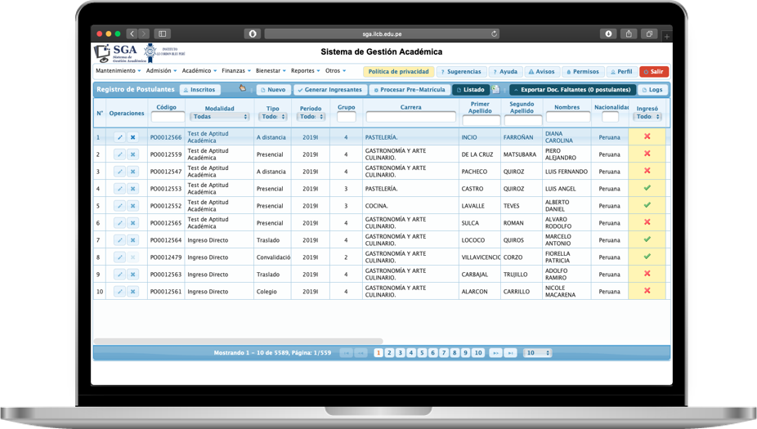Click the edit pencil icon for PO0012566
The image size is (757, 429).
click(x=119, y=137)
